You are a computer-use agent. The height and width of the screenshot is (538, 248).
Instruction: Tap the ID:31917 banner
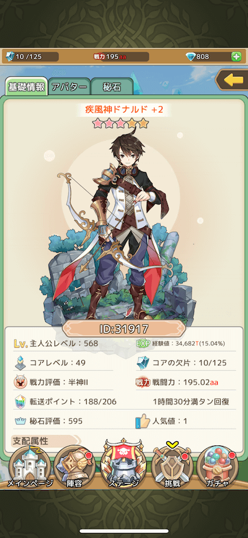(x=124, y=329)
